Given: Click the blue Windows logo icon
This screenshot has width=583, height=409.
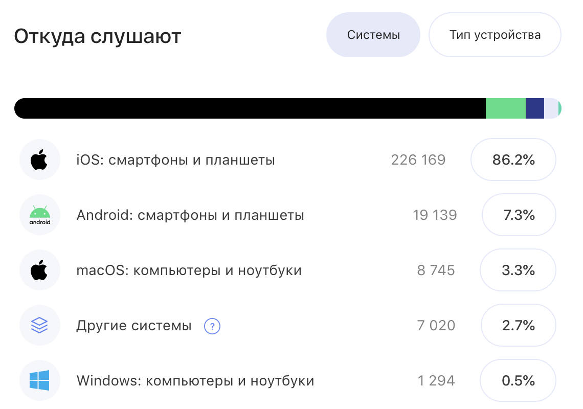Looking at the screenshot, I should [39, 380].
